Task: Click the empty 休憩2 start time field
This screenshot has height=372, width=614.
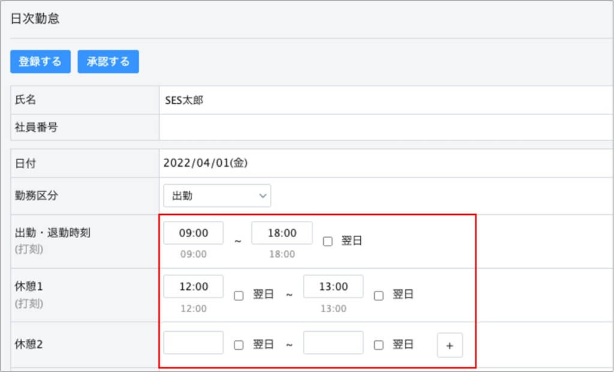Action: point(193,343)
